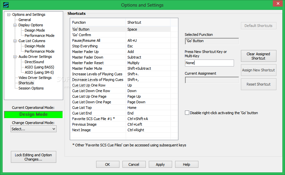Select Design Mode under Display Options
Screen dimensions: 285x175
tap(35, 30)
